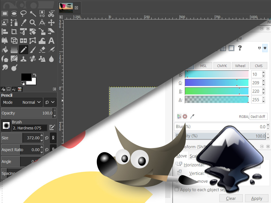Viewport: 271px width, 203px height.
Task: Open the brush preview thumbnail
Action: pyautogui.click(x=6, y=125)
